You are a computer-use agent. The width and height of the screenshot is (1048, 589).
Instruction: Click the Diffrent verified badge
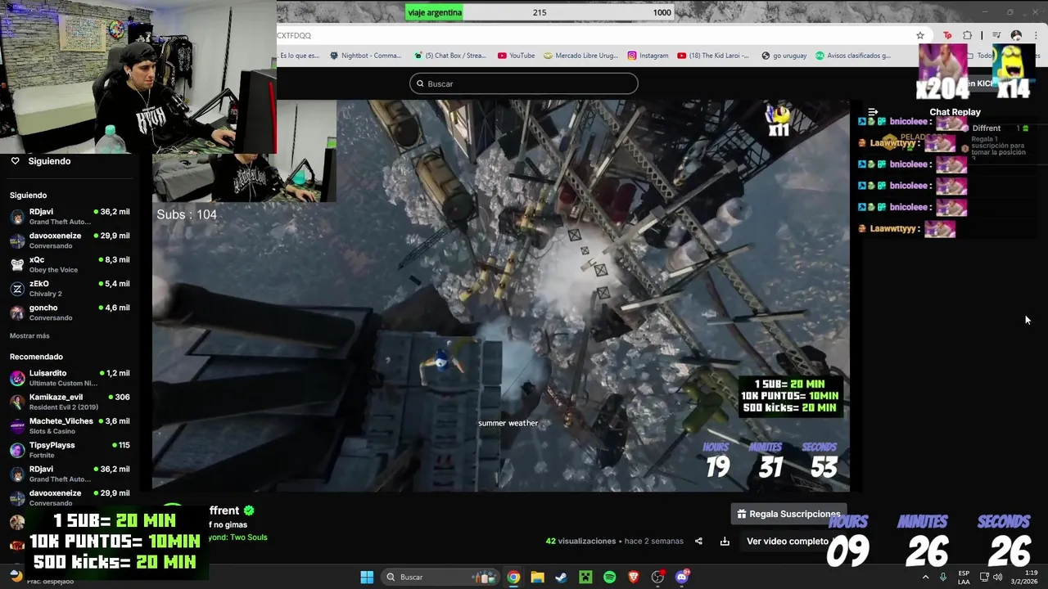point(249,510)
